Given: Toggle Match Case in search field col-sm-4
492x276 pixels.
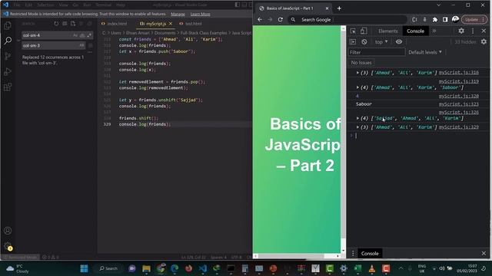Looking at the screenshot, I should [75, 35].
